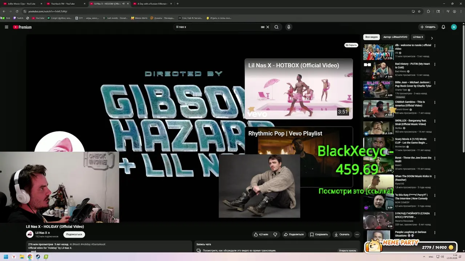The image size is (465, 261).
Task: Open Lil Nas X channel name link
Action: [x=41, y=233]
